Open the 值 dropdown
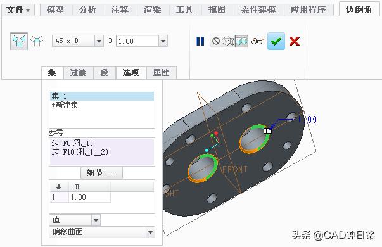The image size is (382, 247). (x=75, y=220)
